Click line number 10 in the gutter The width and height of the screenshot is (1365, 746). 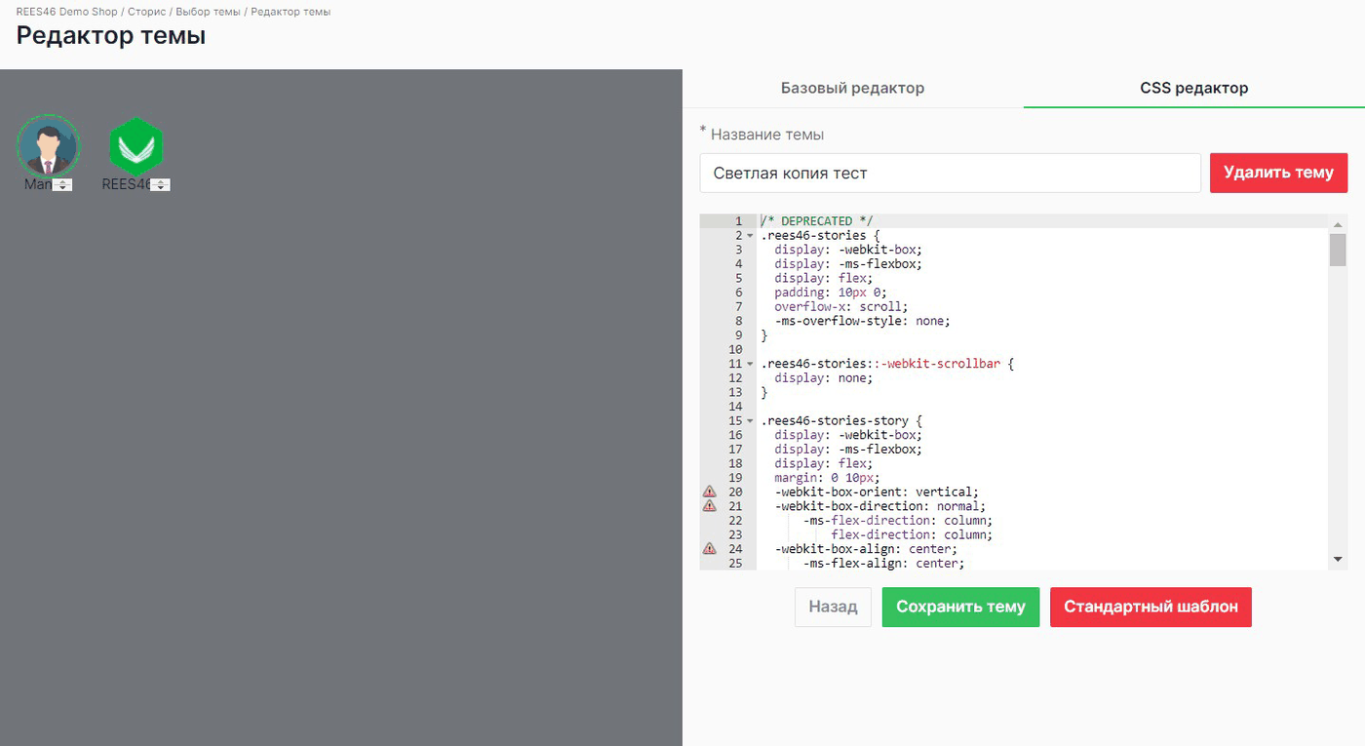(x=735, y=349)
